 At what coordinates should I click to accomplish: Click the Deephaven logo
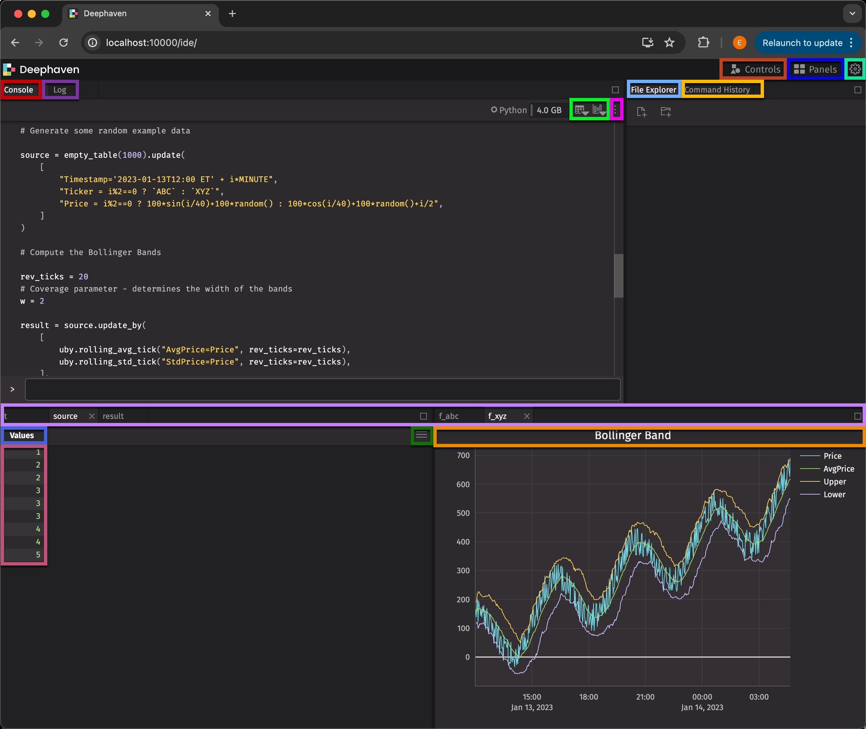click(41, 69)
